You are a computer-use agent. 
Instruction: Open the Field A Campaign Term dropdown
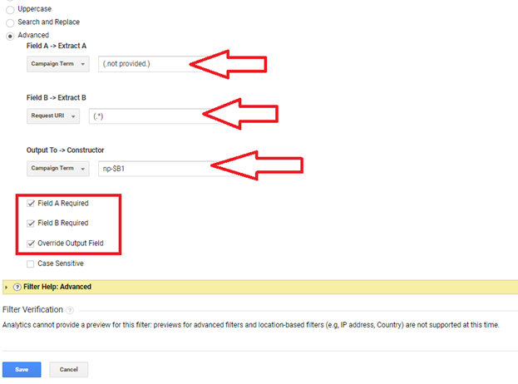click(x=58, y=64)
